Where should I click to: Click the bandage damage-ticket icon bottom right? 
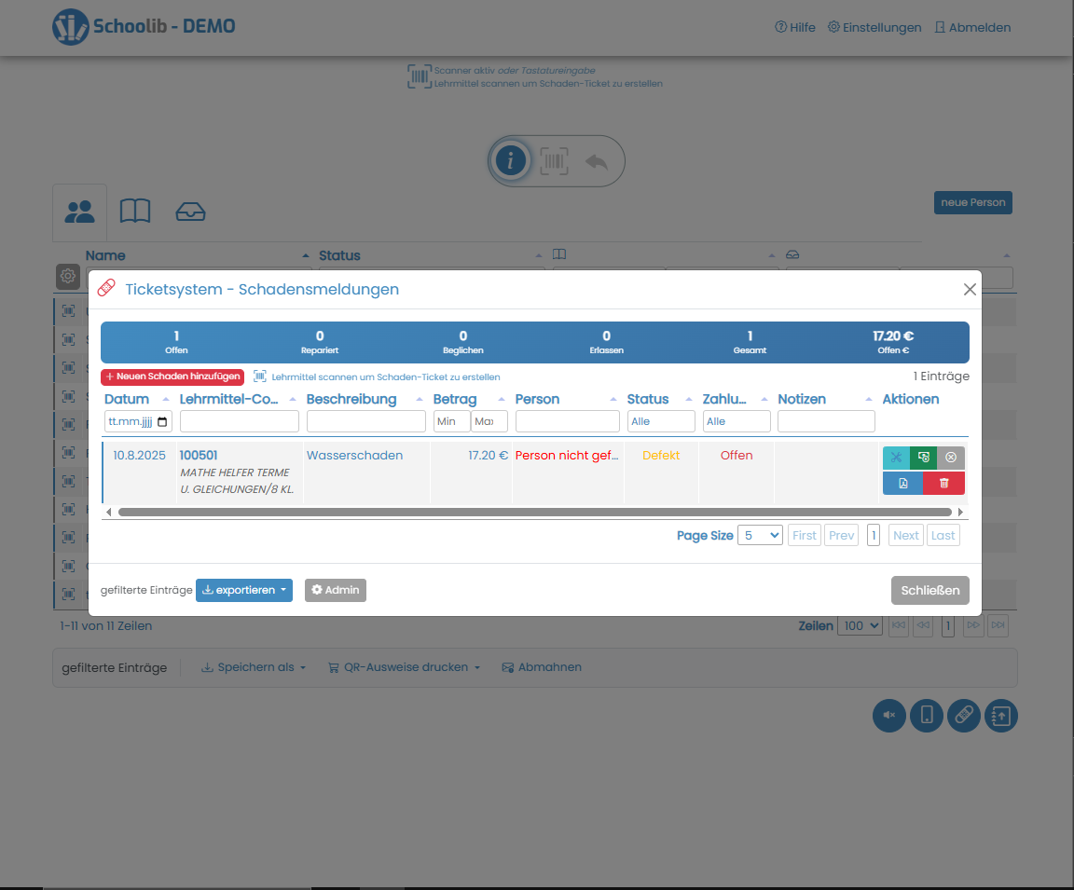click(x=963, y=716)
